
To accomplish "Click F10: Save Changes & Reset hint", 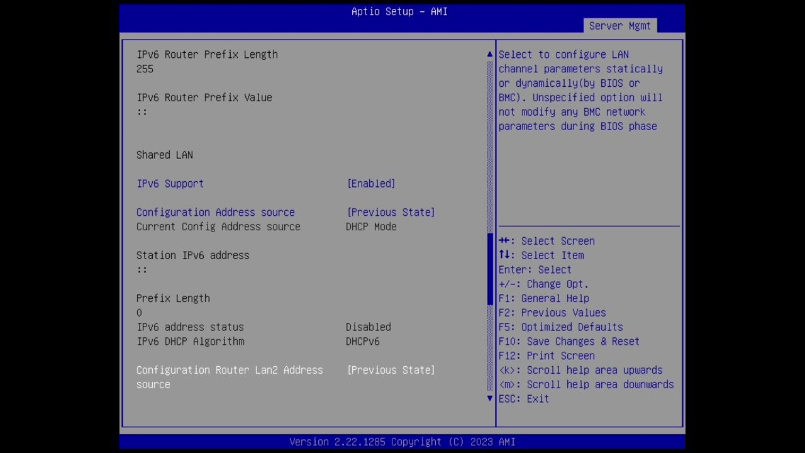I will (x=569, y=342).
